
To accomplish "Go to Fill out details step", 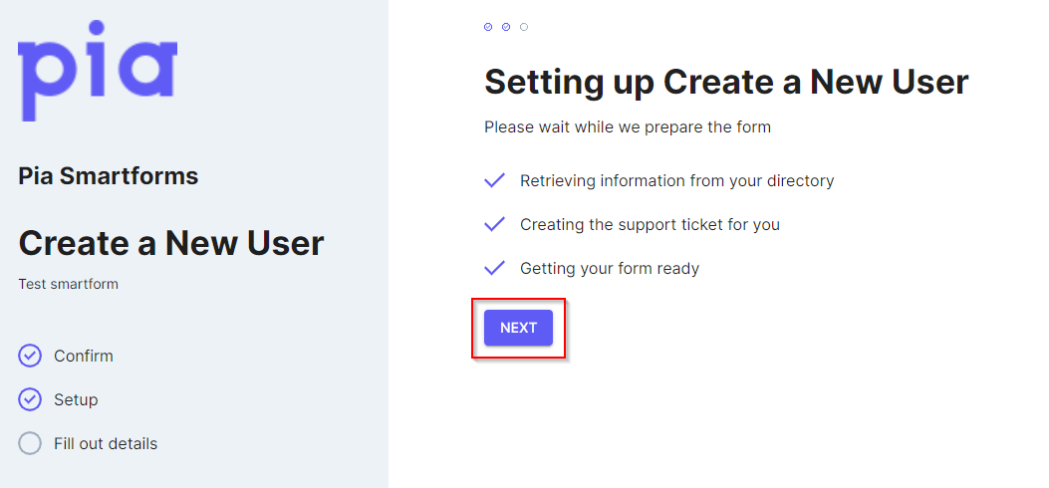I will click(106, 444).
